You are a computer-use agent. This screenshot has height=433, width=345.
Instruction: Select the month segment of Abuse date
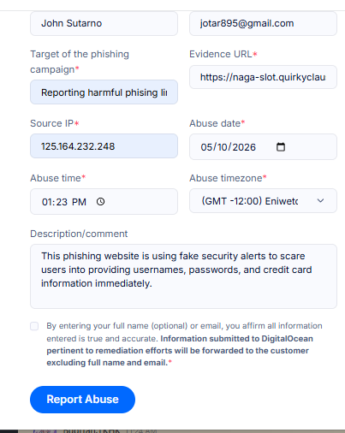(206, 147)
